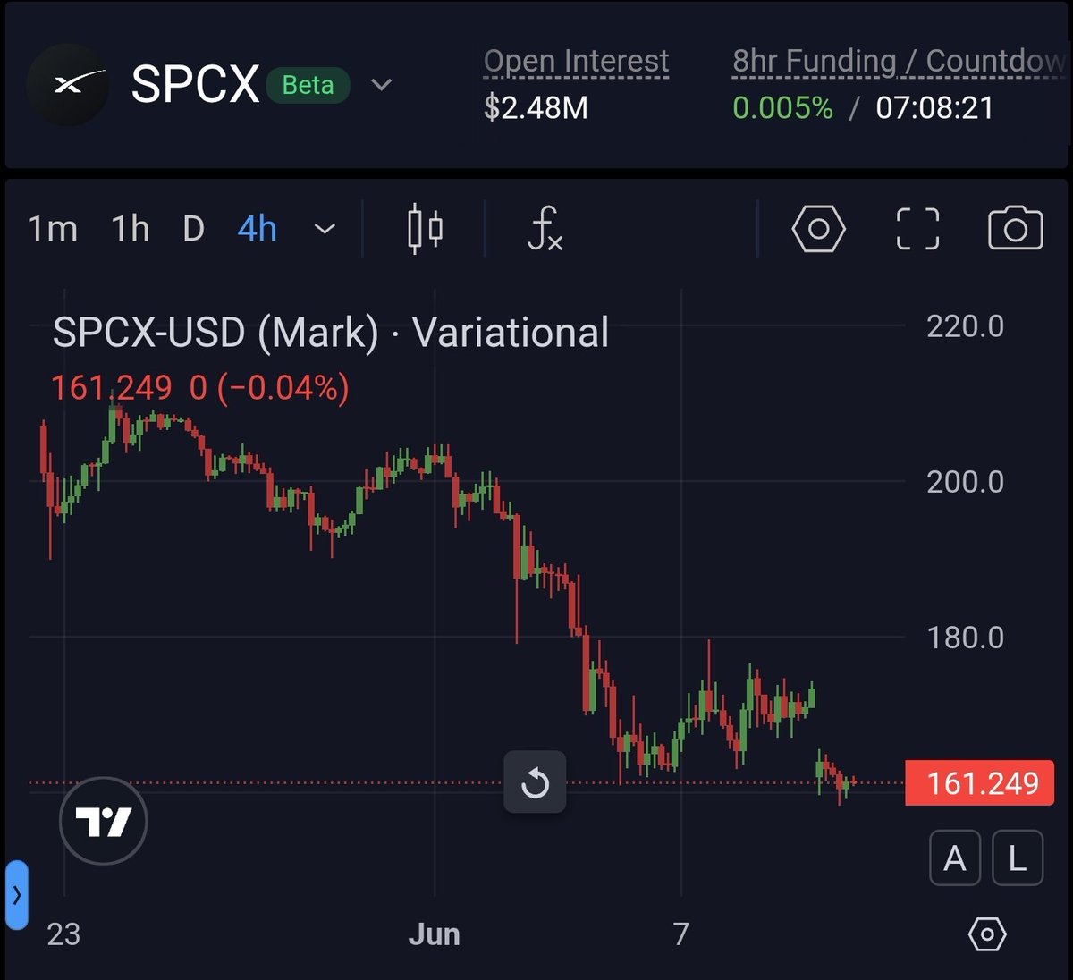
Task: Open the candlestick chart type selector
Action: [425, 229]
